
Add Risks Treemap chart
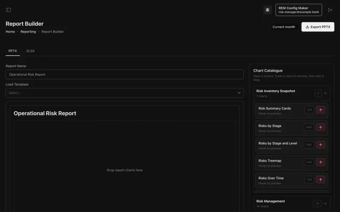coord(320,162)
